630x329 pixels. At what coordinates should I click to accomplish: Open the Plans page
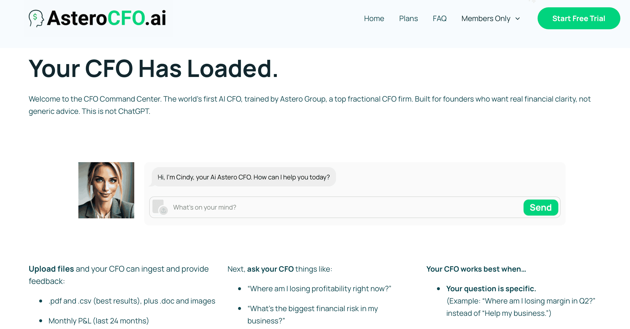(408, 18)
